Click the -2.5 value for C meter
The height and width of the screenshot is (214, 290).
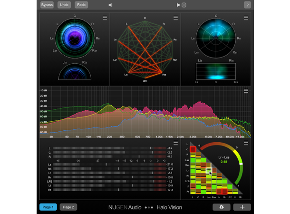pyautogui.click(x=170, y=152)
